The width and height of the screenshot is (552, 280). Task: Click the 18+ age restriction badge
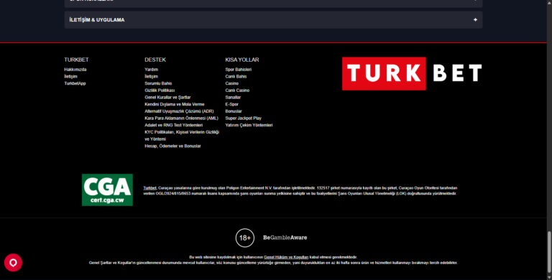[x=244, y=238]
